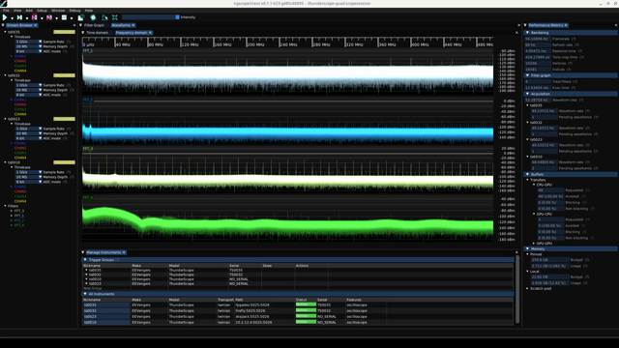Collapse the Rendering section in Performance Metrics
Image resolution: width=619 pixels, height=348 pixels.
527,33
